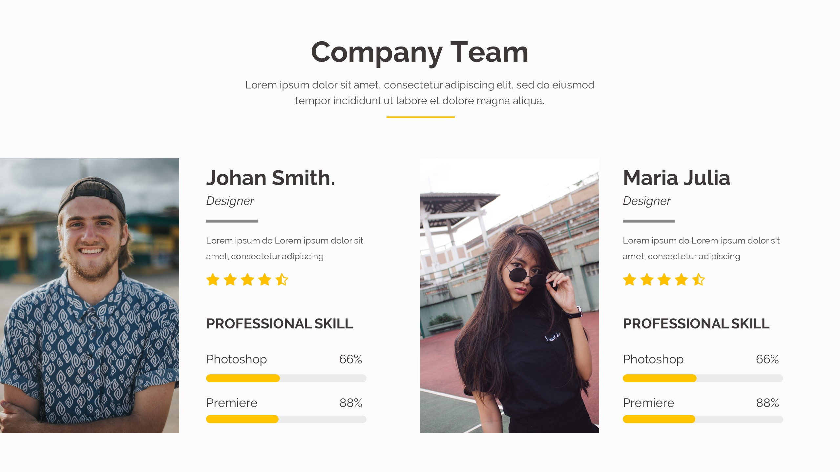Click the Maria Julia name title

coord(677,178)
